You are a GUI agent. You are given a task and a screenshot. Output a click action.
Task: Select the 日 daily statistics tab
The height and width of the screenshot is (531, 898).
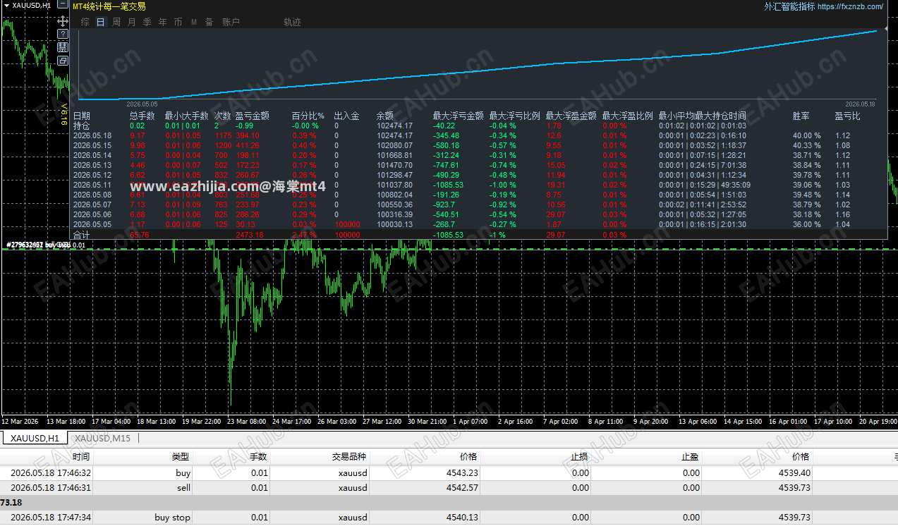click(100, 22)
